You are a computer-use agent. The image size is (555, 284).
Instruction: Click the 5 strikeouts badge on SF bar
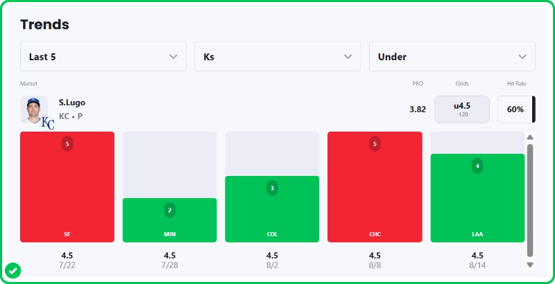coord(67,144)
